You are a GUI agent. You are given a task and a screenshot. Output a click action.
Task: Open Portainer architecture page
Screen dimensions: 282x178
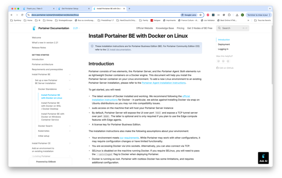click(42, 65)
